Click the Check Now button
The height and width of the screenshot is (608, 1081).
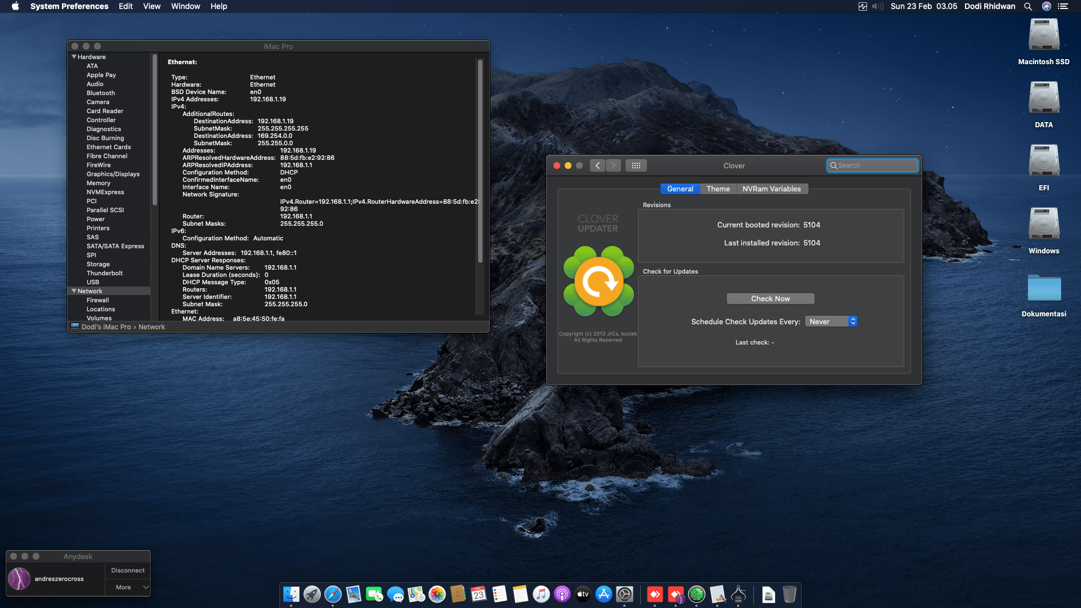point(770,299)
